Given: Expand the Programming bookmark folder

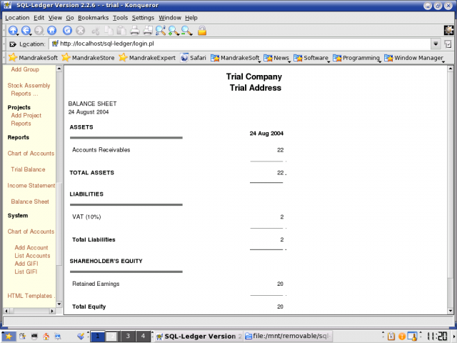Looking at the screenshot, I should [357, 58].
